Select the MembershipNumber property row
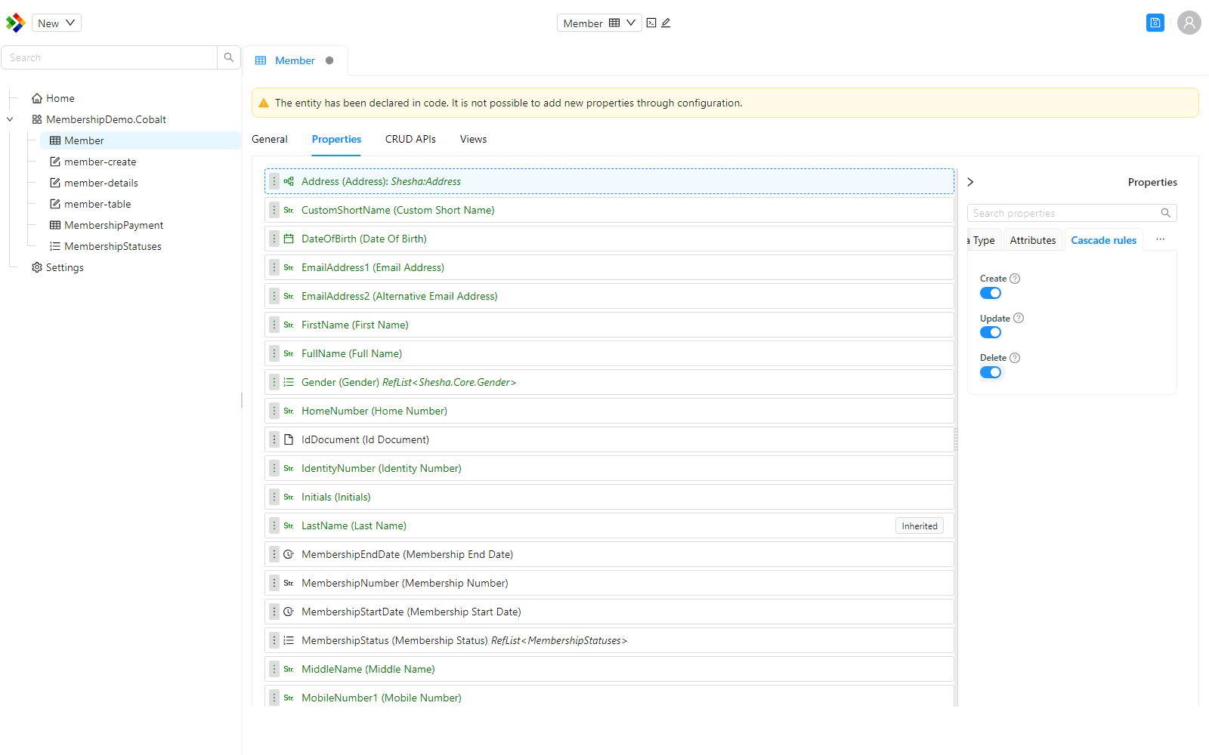 click(609, 583)
